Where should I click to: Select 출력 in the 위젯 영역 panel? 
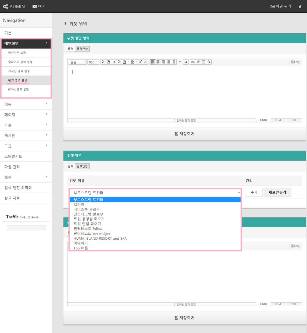pyautogui.click(x=70, y=166)
